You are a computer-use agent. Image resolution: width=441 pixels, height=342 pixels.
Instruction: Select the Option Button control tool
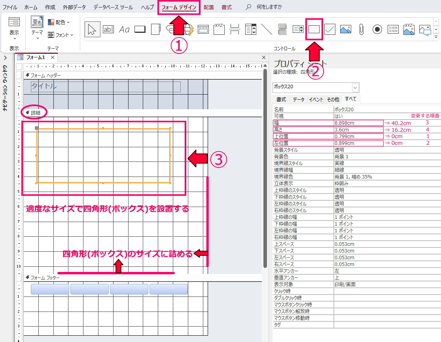(377, 29)
